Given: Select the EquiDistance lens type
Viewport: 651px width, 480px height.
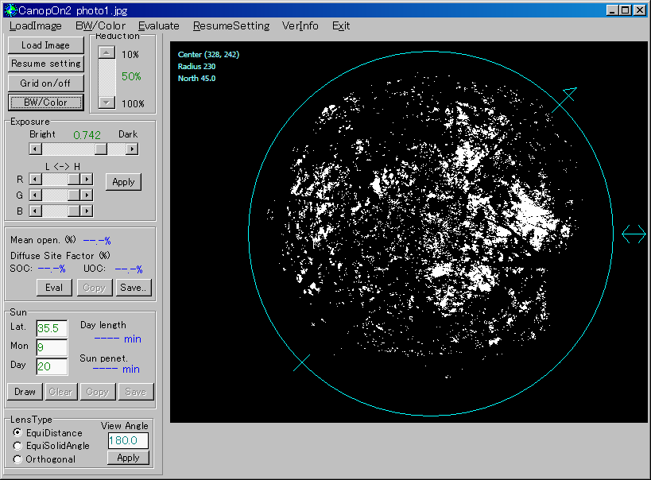Looking at the screenshot, I should coord(17,432).
